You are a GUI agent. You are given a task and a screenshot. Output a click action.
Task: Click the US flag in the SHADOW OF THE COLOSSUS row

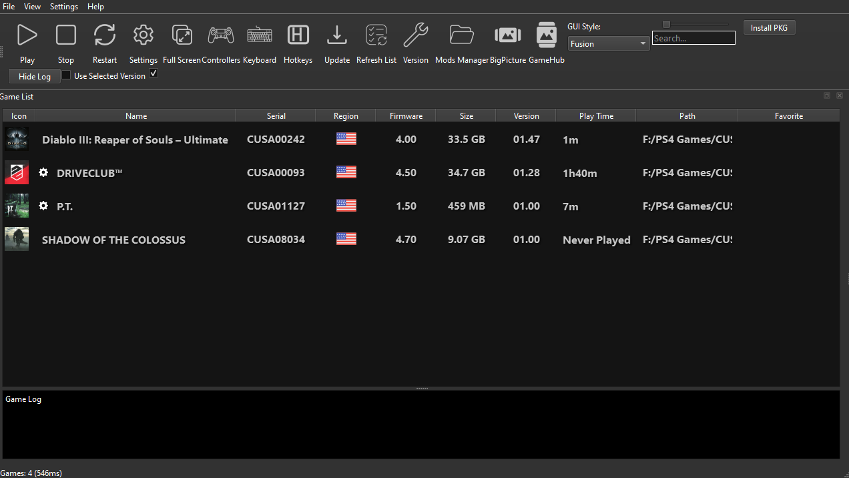point(346,239)
